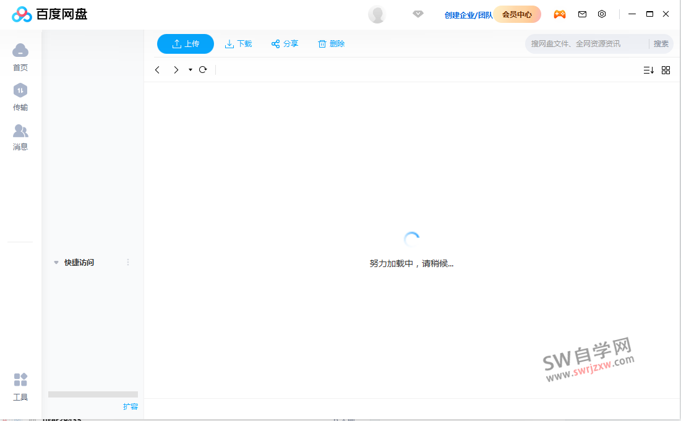Open settings hexagon icon in title bar

(x=602, y=14)
